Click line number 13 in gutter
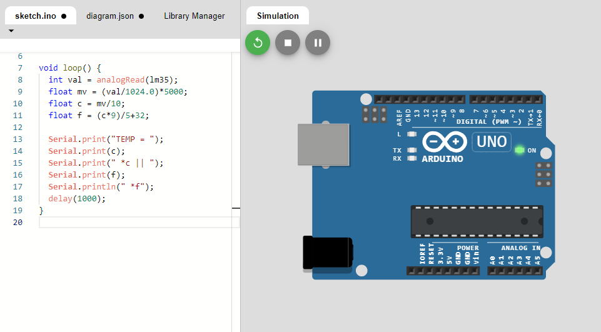Viewport: 601px width, 332px height. click(x=18, y=139)
